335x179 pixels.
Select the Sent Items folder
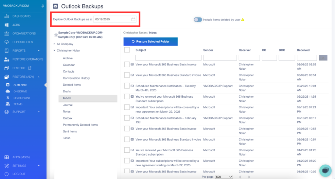[x=70, y=131]
